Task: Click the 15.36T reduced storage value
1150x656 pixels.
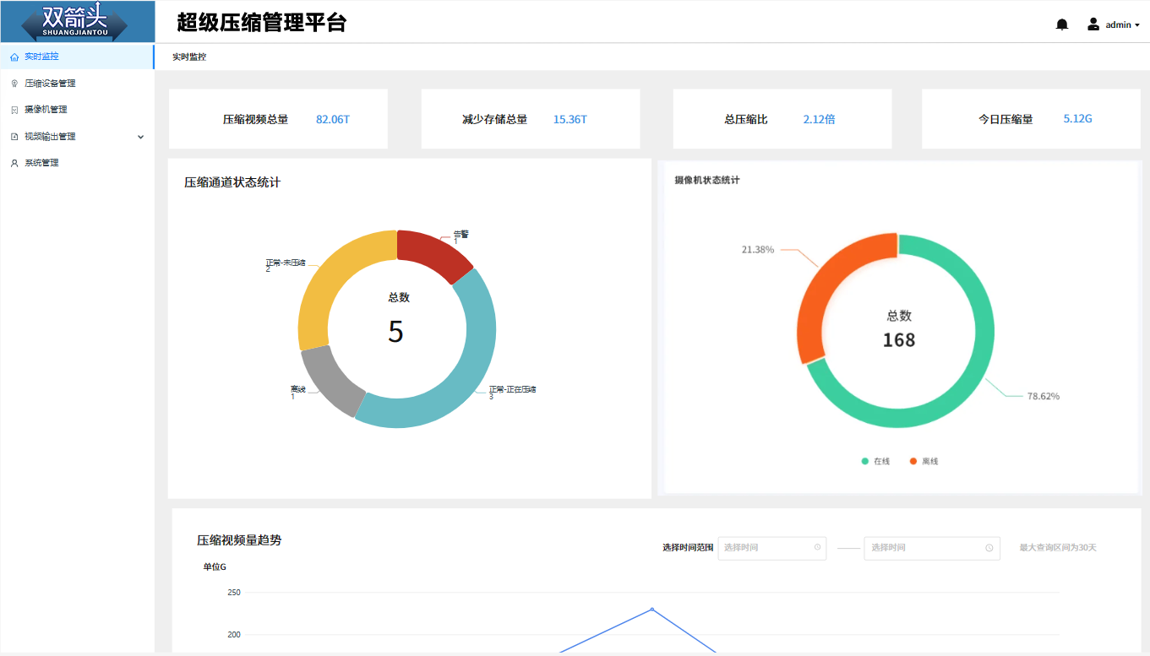Action: point(570,119)
